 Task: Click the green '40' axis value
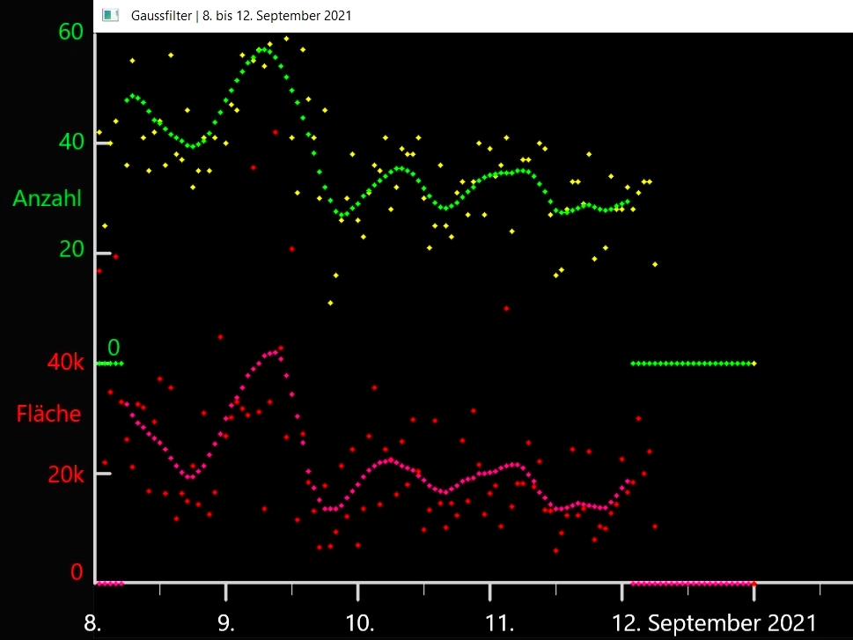tap(71, 142)
